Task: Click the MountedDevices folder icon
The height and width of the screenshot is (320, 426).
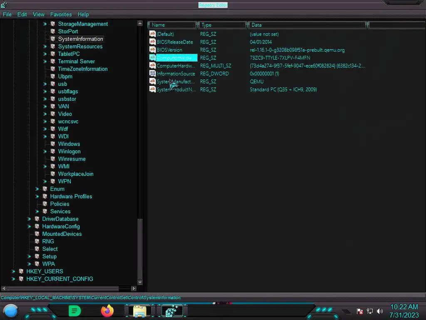Action: coord(37,234)
